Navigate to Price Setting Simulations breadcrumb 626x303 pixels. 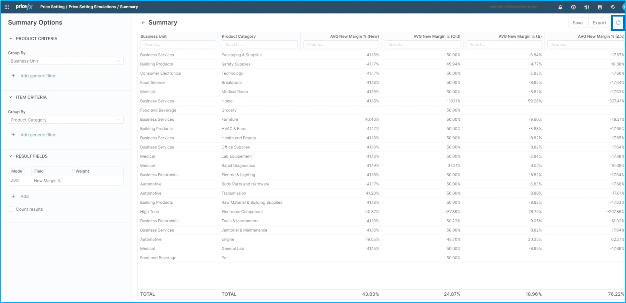click(92, 7)
